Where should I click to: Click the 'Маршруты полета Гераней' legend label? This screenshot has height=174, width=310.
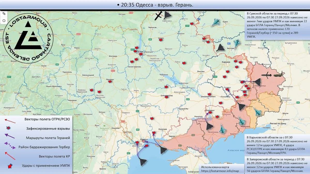(48, 138)
